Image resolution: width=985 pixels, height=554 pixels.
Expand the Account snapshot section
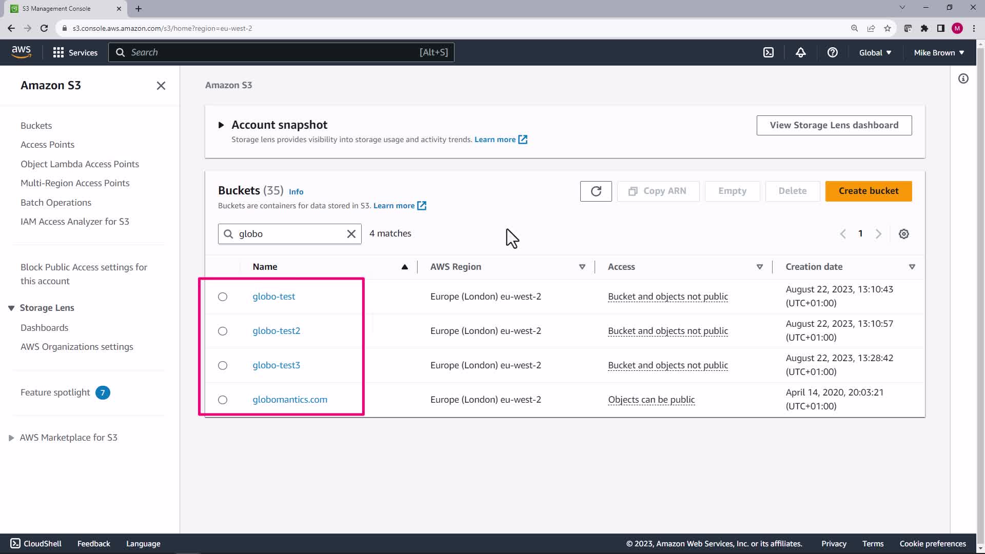tap(221, 125)
